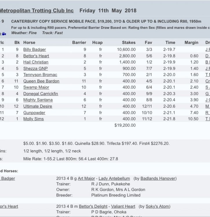Screen dimensions: 210x217
Task: Select Shezza GNP in the results
Action: point(35,69)
